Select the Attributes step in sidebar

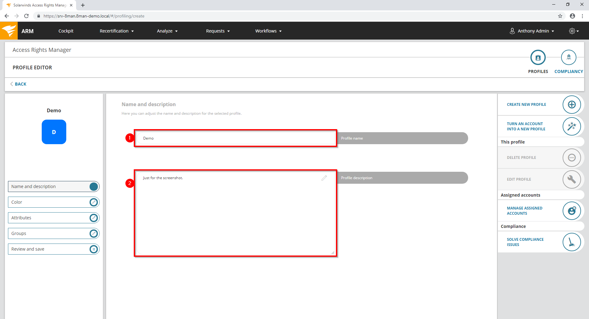54,218
